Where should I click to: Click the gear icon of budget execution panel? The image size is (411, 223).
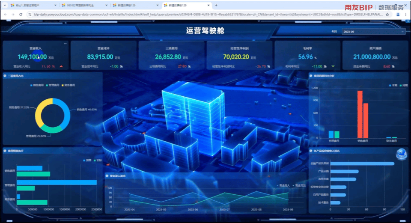pos(5,151)
